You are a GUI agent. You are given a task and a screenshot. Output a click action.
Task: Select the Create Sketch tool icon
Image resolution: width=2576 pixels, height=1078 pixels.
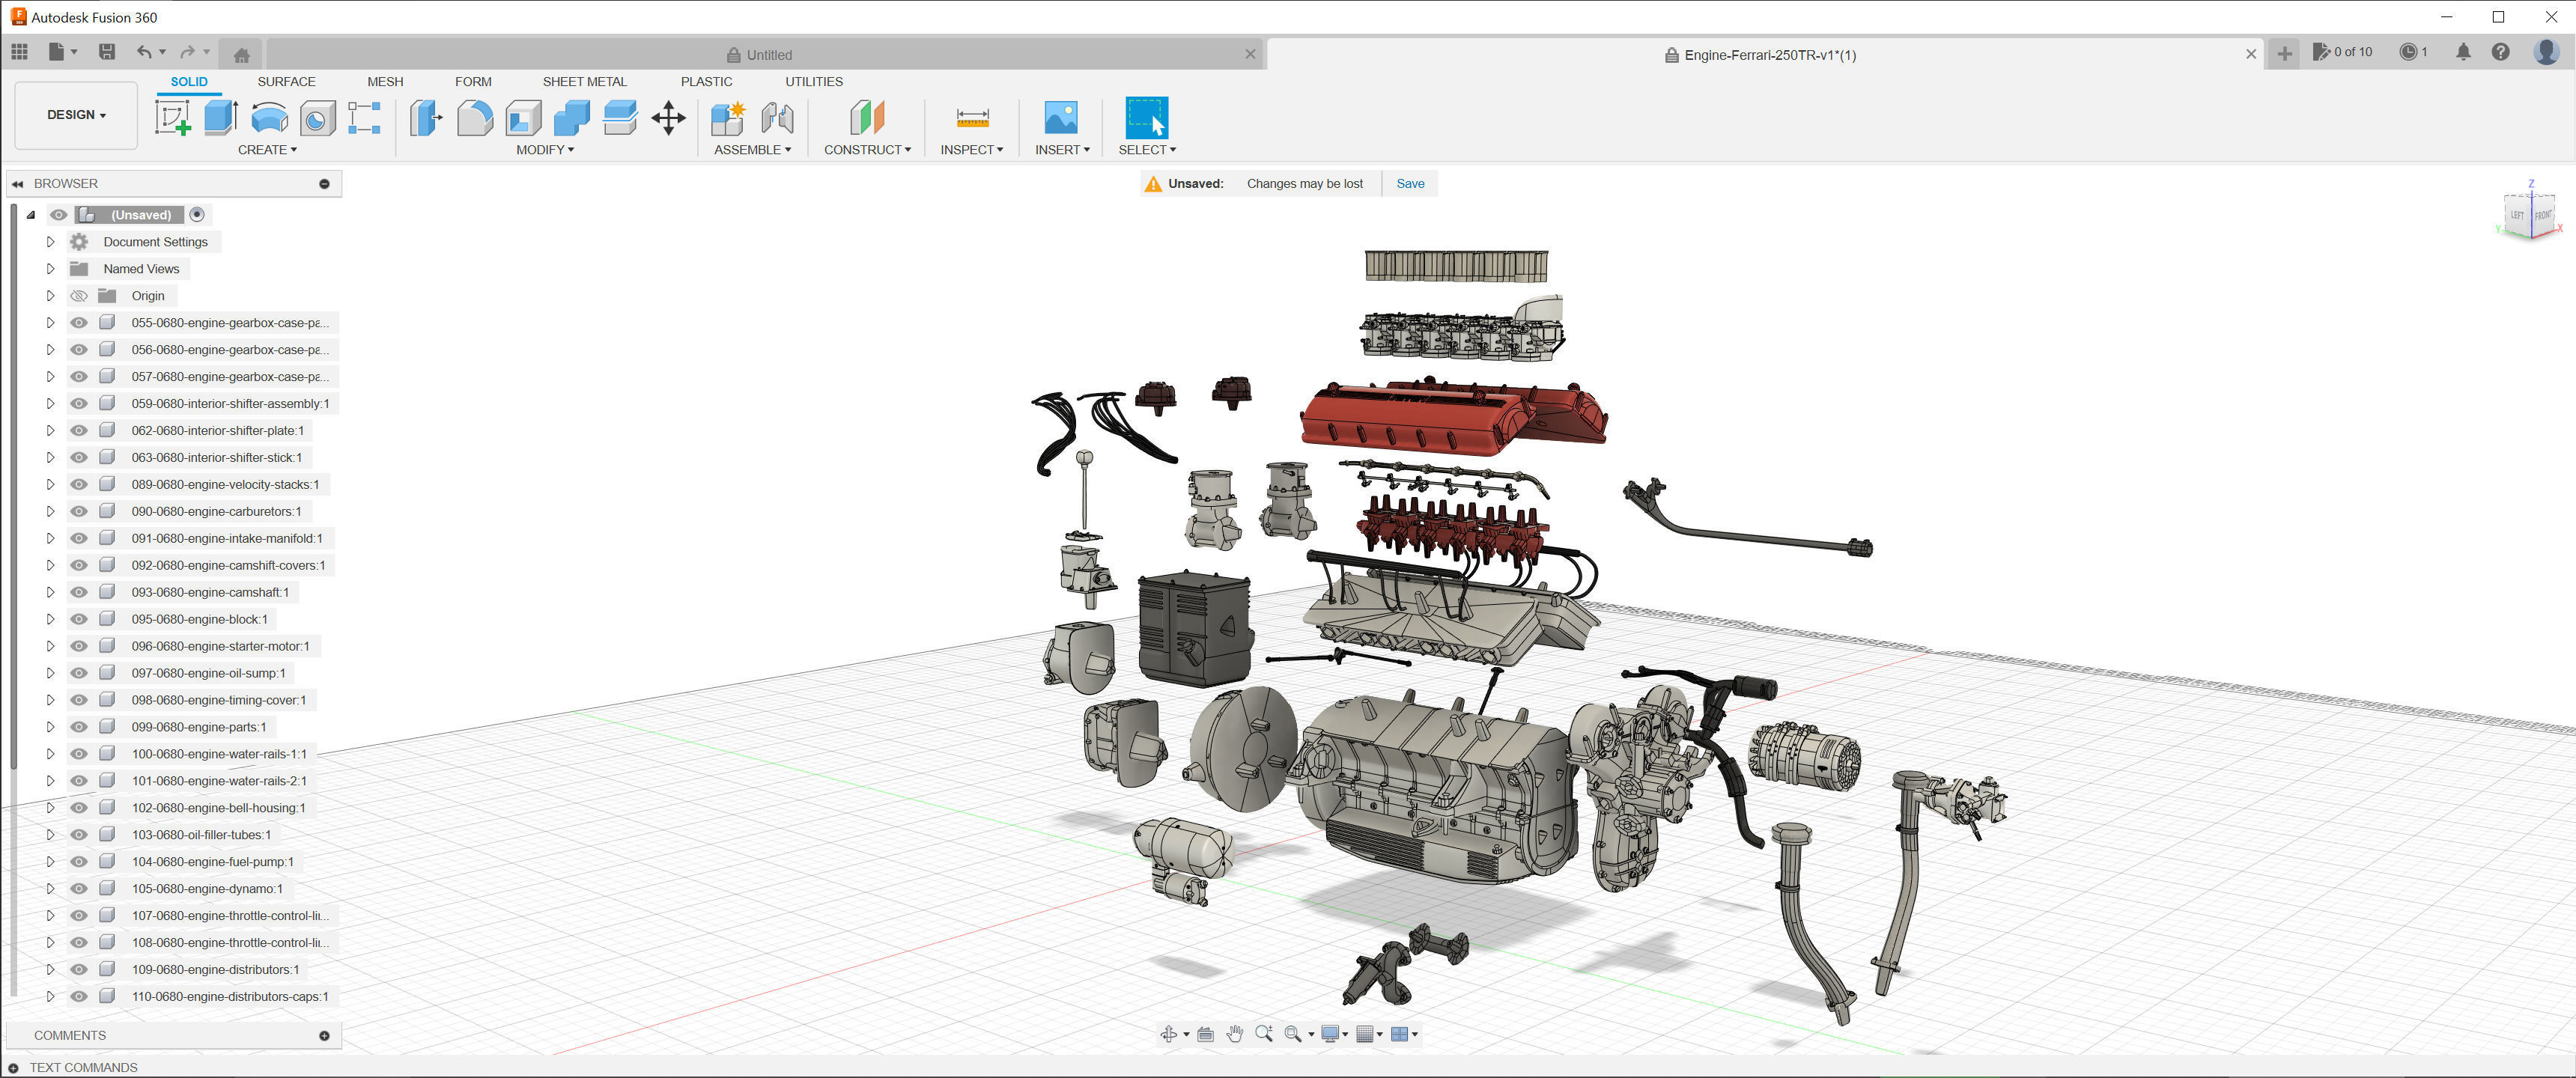pyautogui.click(x=172, y=118)
